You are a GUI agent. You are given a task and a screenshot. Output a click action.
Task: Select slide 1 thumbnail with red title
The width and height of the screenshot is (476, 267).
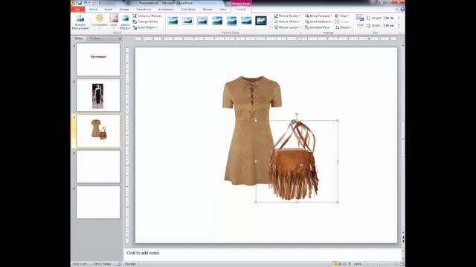98,59
